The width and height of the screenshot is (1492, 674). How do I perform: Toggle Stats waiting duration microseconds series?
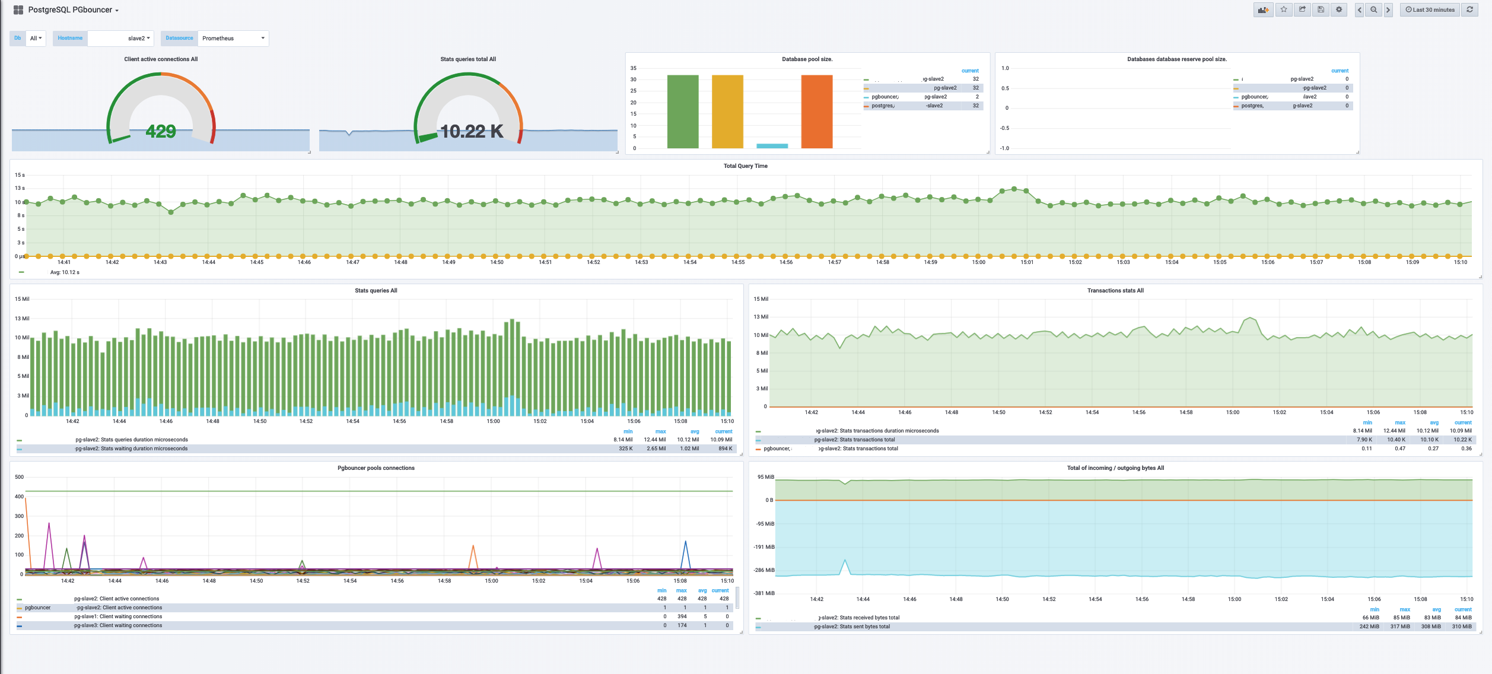coord(131,449)
